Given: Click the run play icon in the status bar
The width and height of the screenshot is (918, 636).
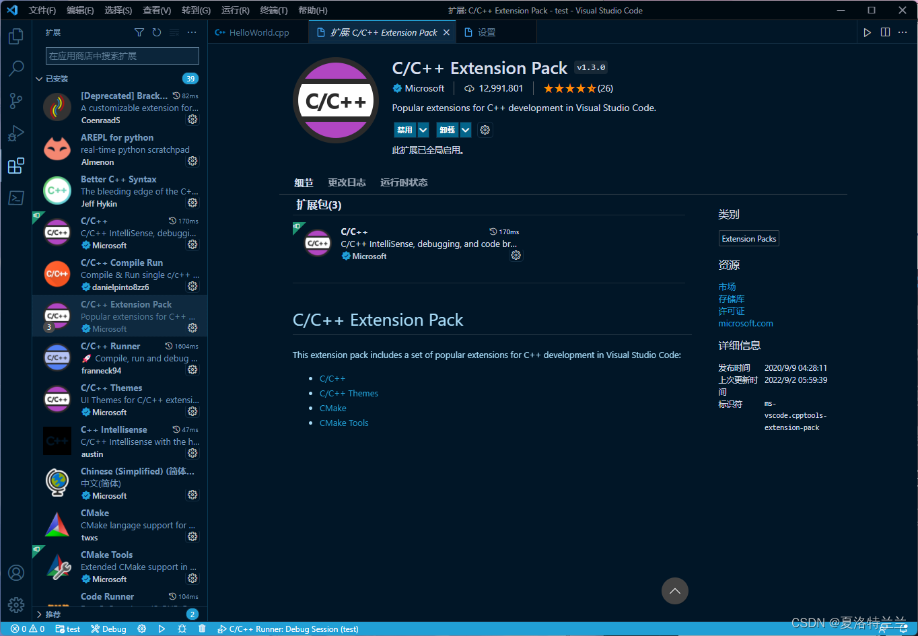Looking at the screenshot, I should point(162,629).
